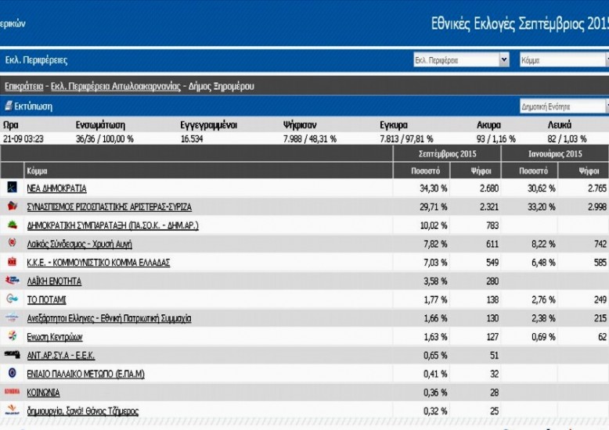
Task: Click the 2.321 votes value for ΣΥΡΙΖΑ
Action: tap(488, 207)
